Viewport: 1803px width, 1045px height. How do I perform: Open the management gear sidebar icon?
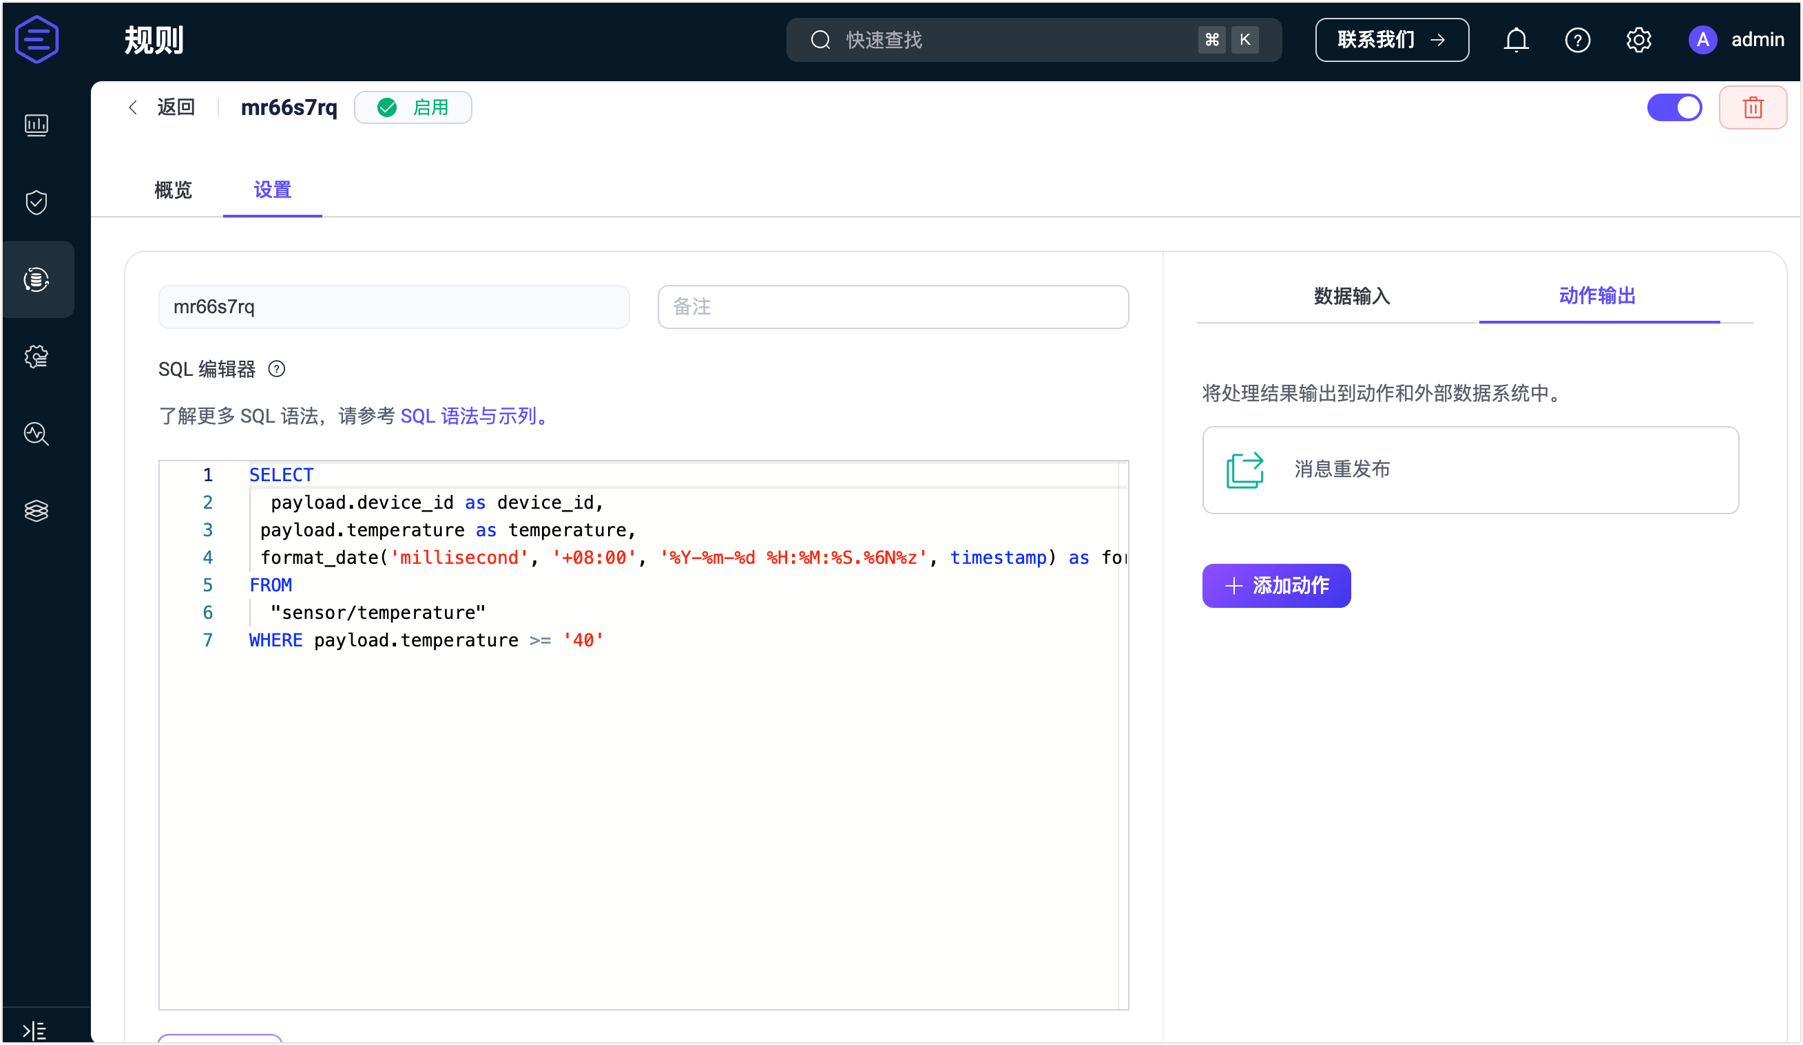37,357
